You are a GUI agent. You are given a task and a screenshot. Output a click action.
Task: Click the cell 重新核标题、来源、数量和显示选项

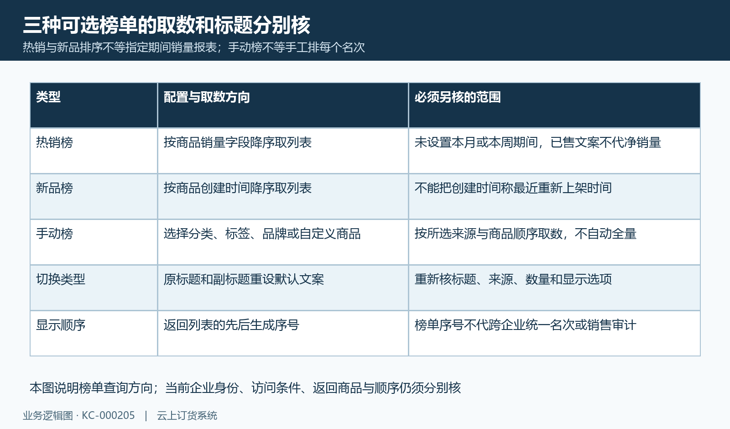tap(554, 288)
